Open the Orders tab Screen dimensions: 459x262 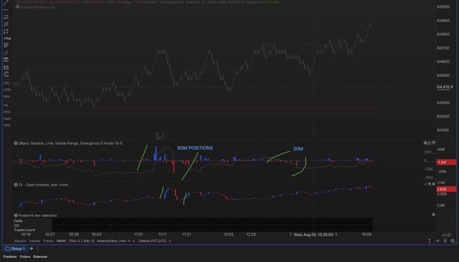[x=25, y=257]
